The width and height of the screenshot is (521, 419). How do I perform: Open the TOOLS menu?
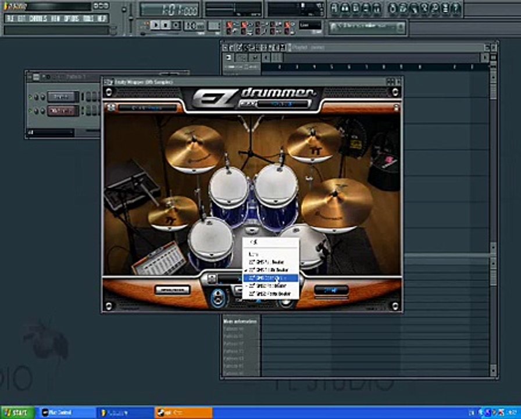pos(88,19)
